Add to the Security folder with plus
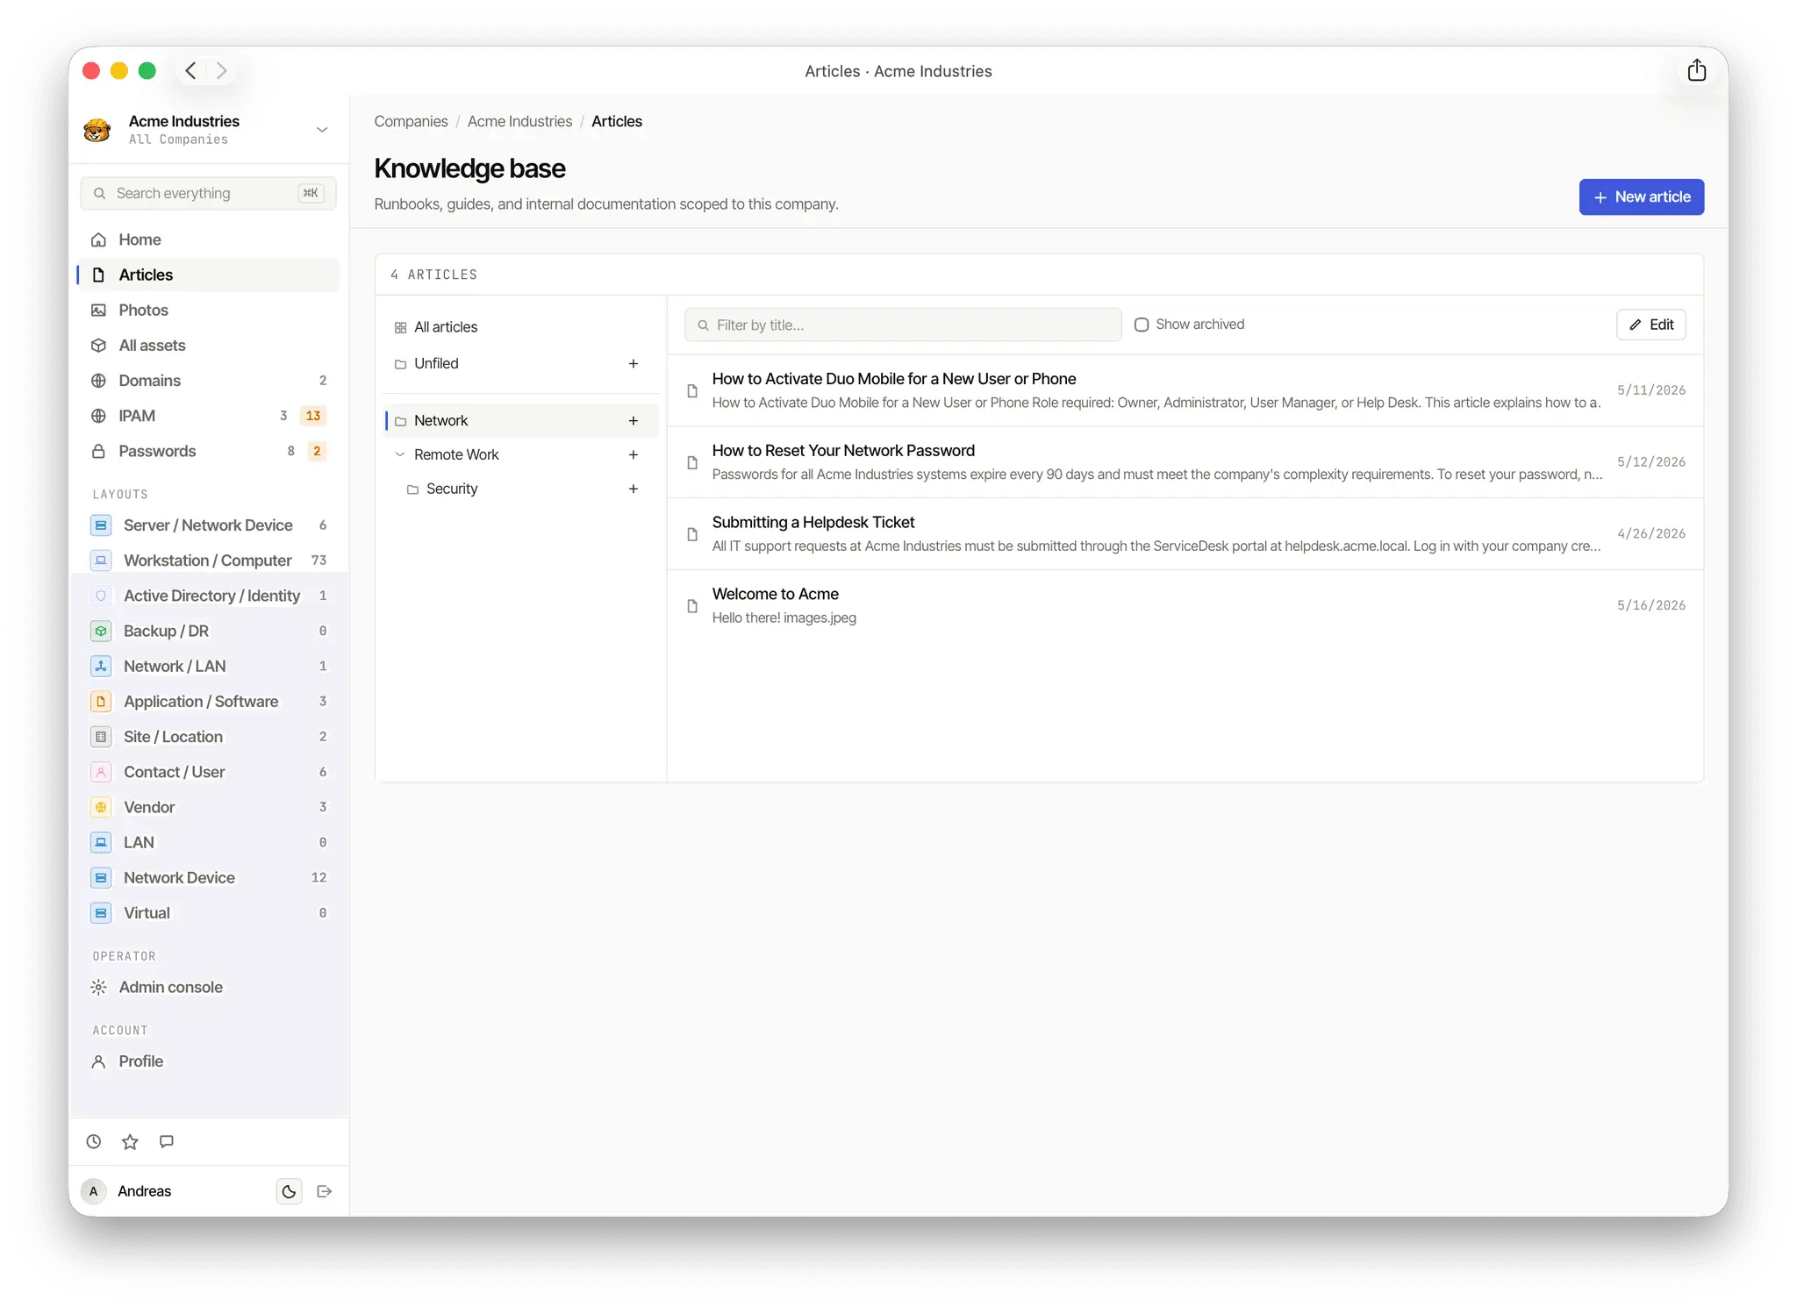1797x1307 pixels. pos(634,489)
